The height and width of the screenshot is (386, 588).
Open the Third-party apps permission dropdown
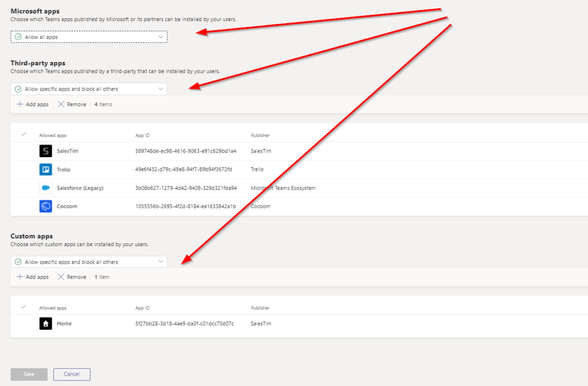tap(89, 89)
